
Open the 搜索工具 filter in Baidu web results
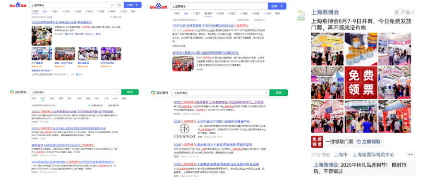[x=116, y=17]
